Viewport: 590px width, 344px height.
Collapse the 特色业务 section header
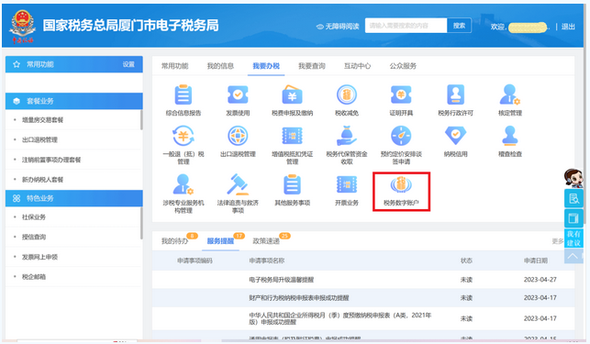73,198
